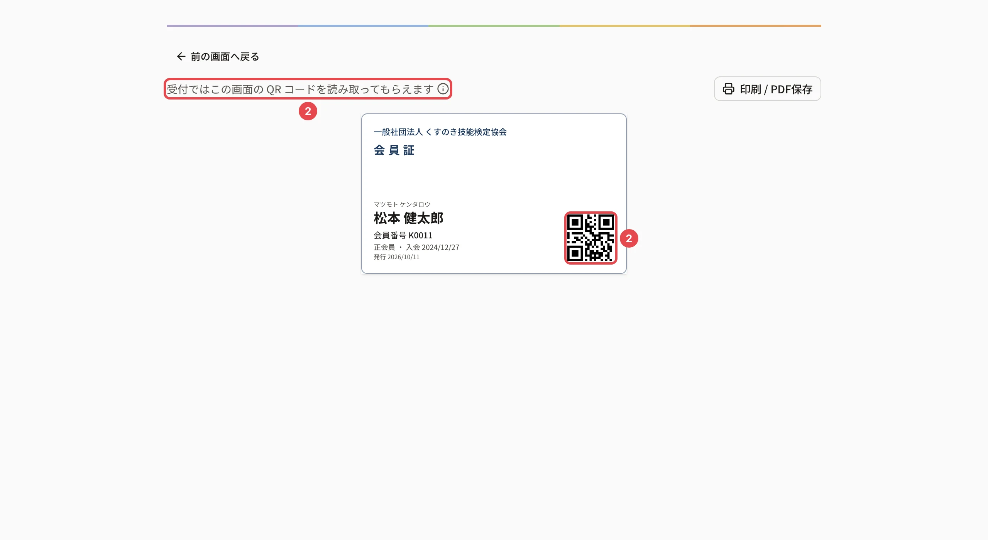This screenshot has height=540, width=988.
Task: Click 正会員 ・ 入会 2024/12/27 line
Action: 416,247
